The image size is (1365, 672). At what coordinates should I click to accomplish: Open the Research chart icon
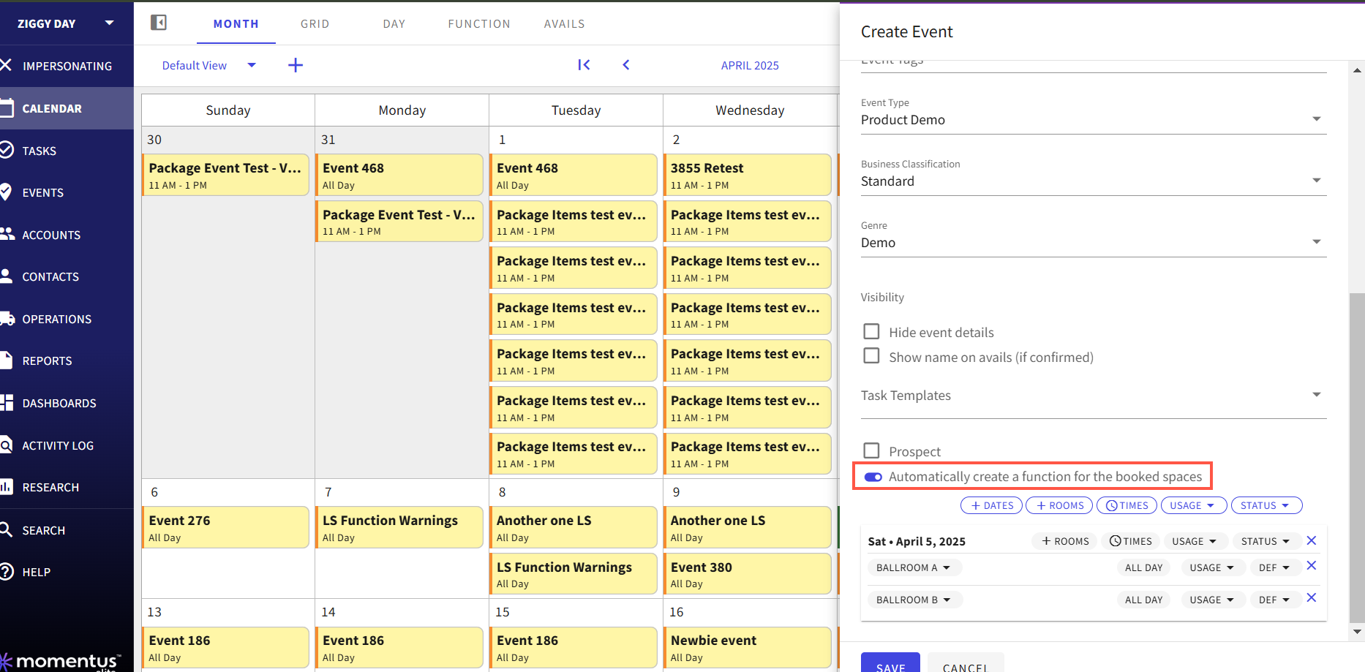[7, 486]
